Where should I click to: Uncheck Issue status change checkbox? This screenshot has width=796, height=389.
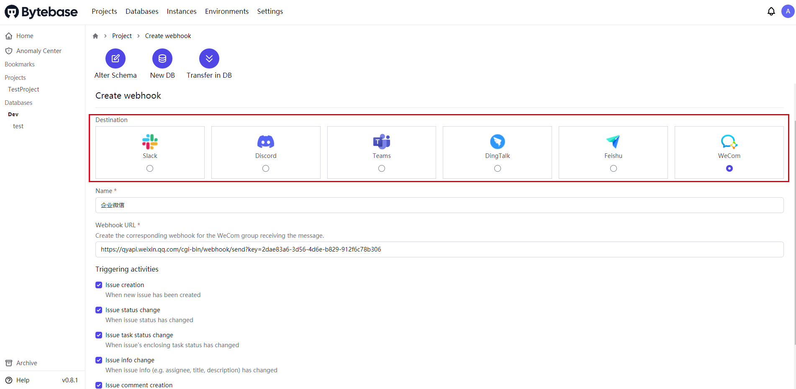[99, 310]
